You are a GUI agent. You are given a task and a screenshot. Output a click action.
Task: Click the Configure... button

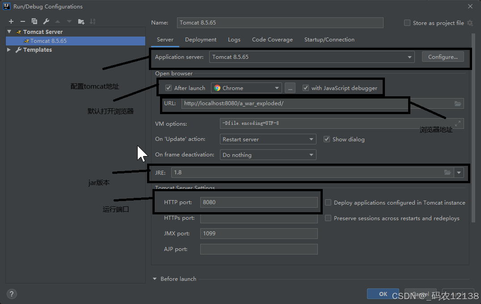(x=443, y=57)
